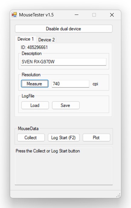Click the 740 cpi resolution field

(x=70, y=84)
